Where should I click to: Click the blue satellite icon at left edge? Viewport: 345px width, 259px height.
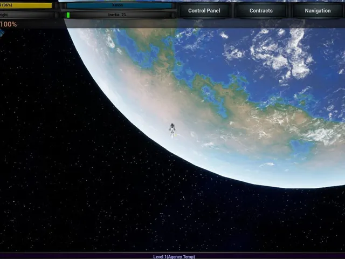pyautogui.click(x=1, y=32)
